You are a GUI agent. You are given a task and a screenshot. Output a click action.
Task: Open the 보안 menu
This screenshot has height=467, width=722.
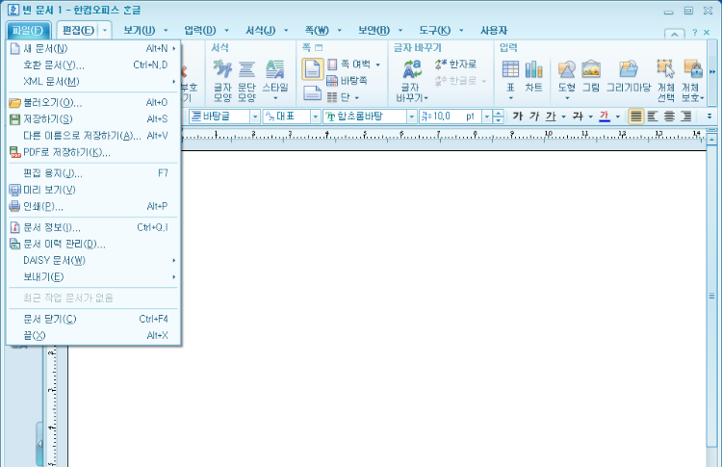(x=374, y=31)
